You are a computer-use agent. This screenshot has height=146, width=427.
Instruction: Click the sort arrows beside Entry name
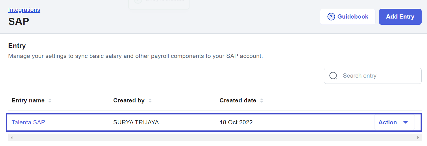(50, 100)
